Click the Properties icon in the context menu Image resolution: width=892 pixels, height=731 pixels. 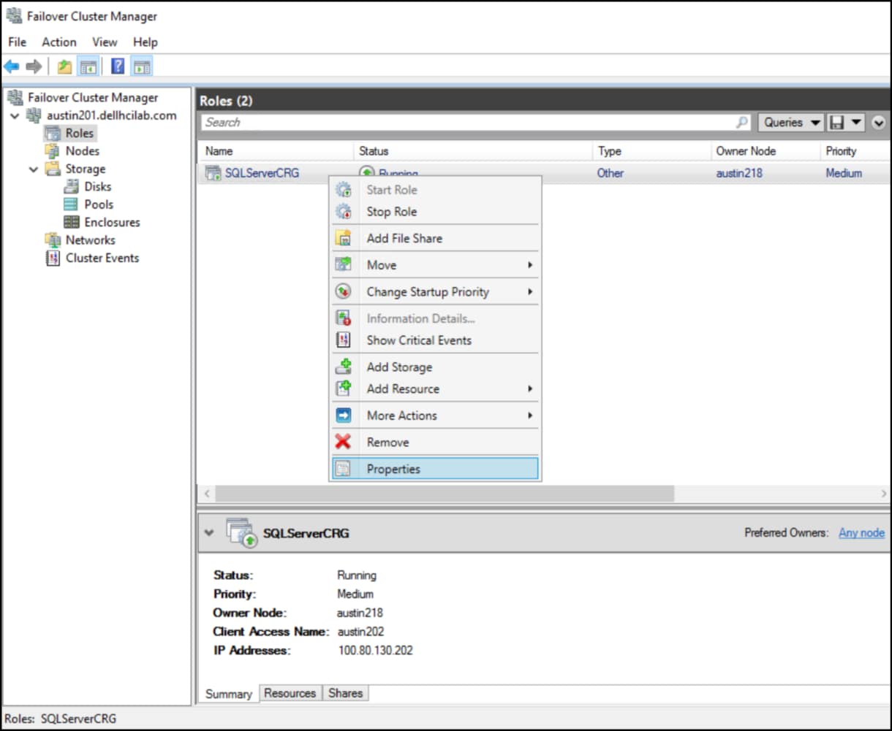coord(343,469)
